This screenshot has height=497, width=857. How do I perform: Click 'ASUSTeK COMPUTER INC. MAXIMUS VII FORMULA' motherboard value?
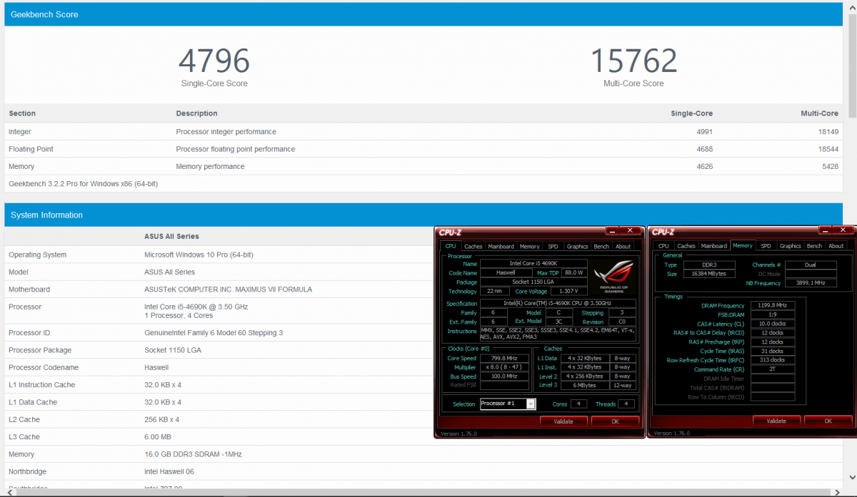(228, 290)
